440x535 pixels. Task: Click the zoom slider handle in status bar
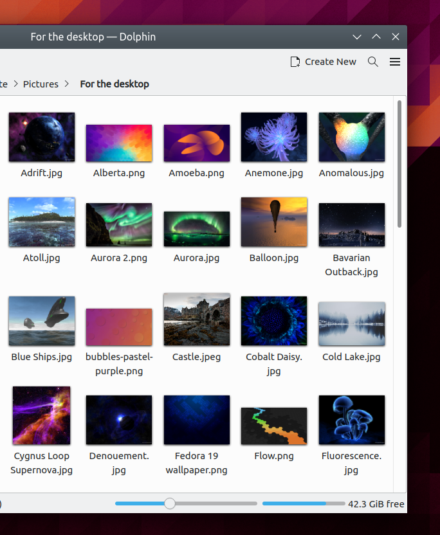[x=170, y=503]
